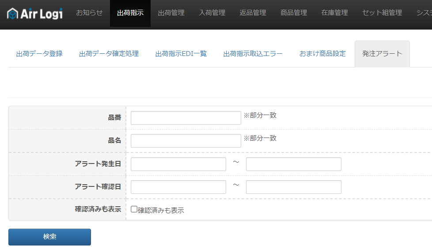Switch to the 出荷指示EDI一覧 tab
Screen dimensions: 432x249
pyautogui.click(x=181, y=54)
